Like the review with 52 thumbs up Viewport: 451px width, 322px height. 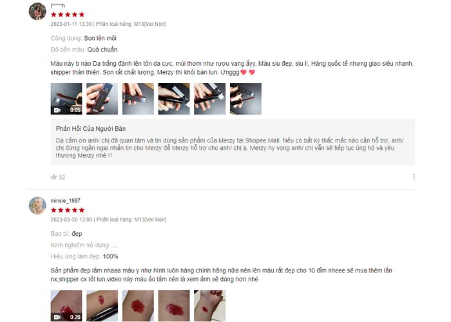coord(53,177)
